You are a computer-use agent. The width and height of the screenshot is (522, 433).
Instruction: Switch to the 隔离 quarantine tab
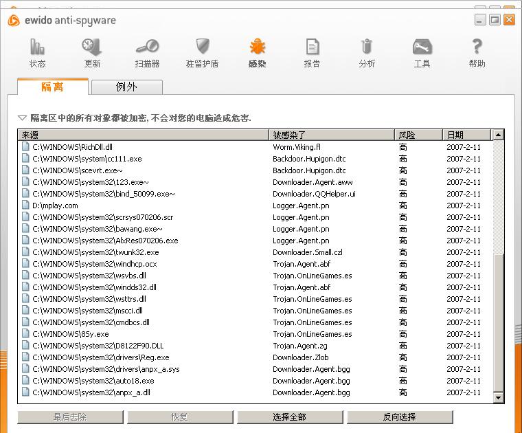click(53, 87)
